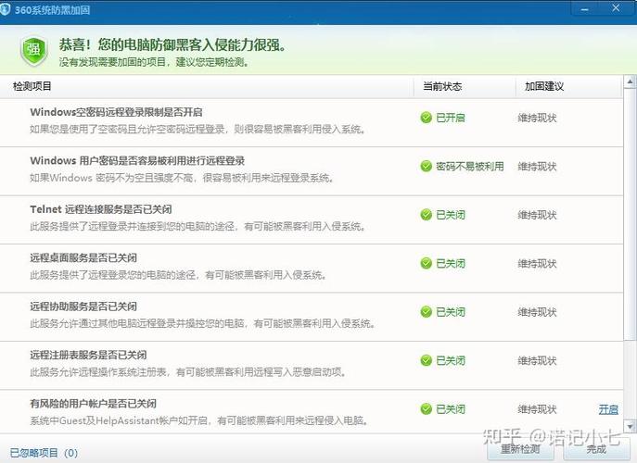Click the 检测项目 column header
This screenshot has width=637, height=463.
32,86
